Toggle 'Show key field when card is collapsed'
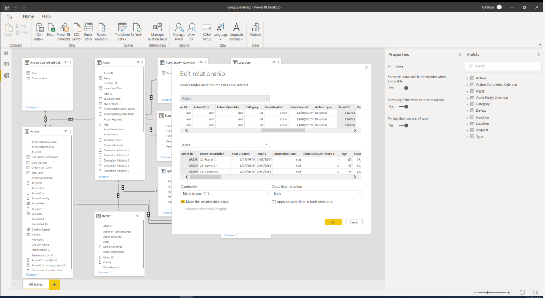The width and height of the screenshot is (545, 298). 404,107
